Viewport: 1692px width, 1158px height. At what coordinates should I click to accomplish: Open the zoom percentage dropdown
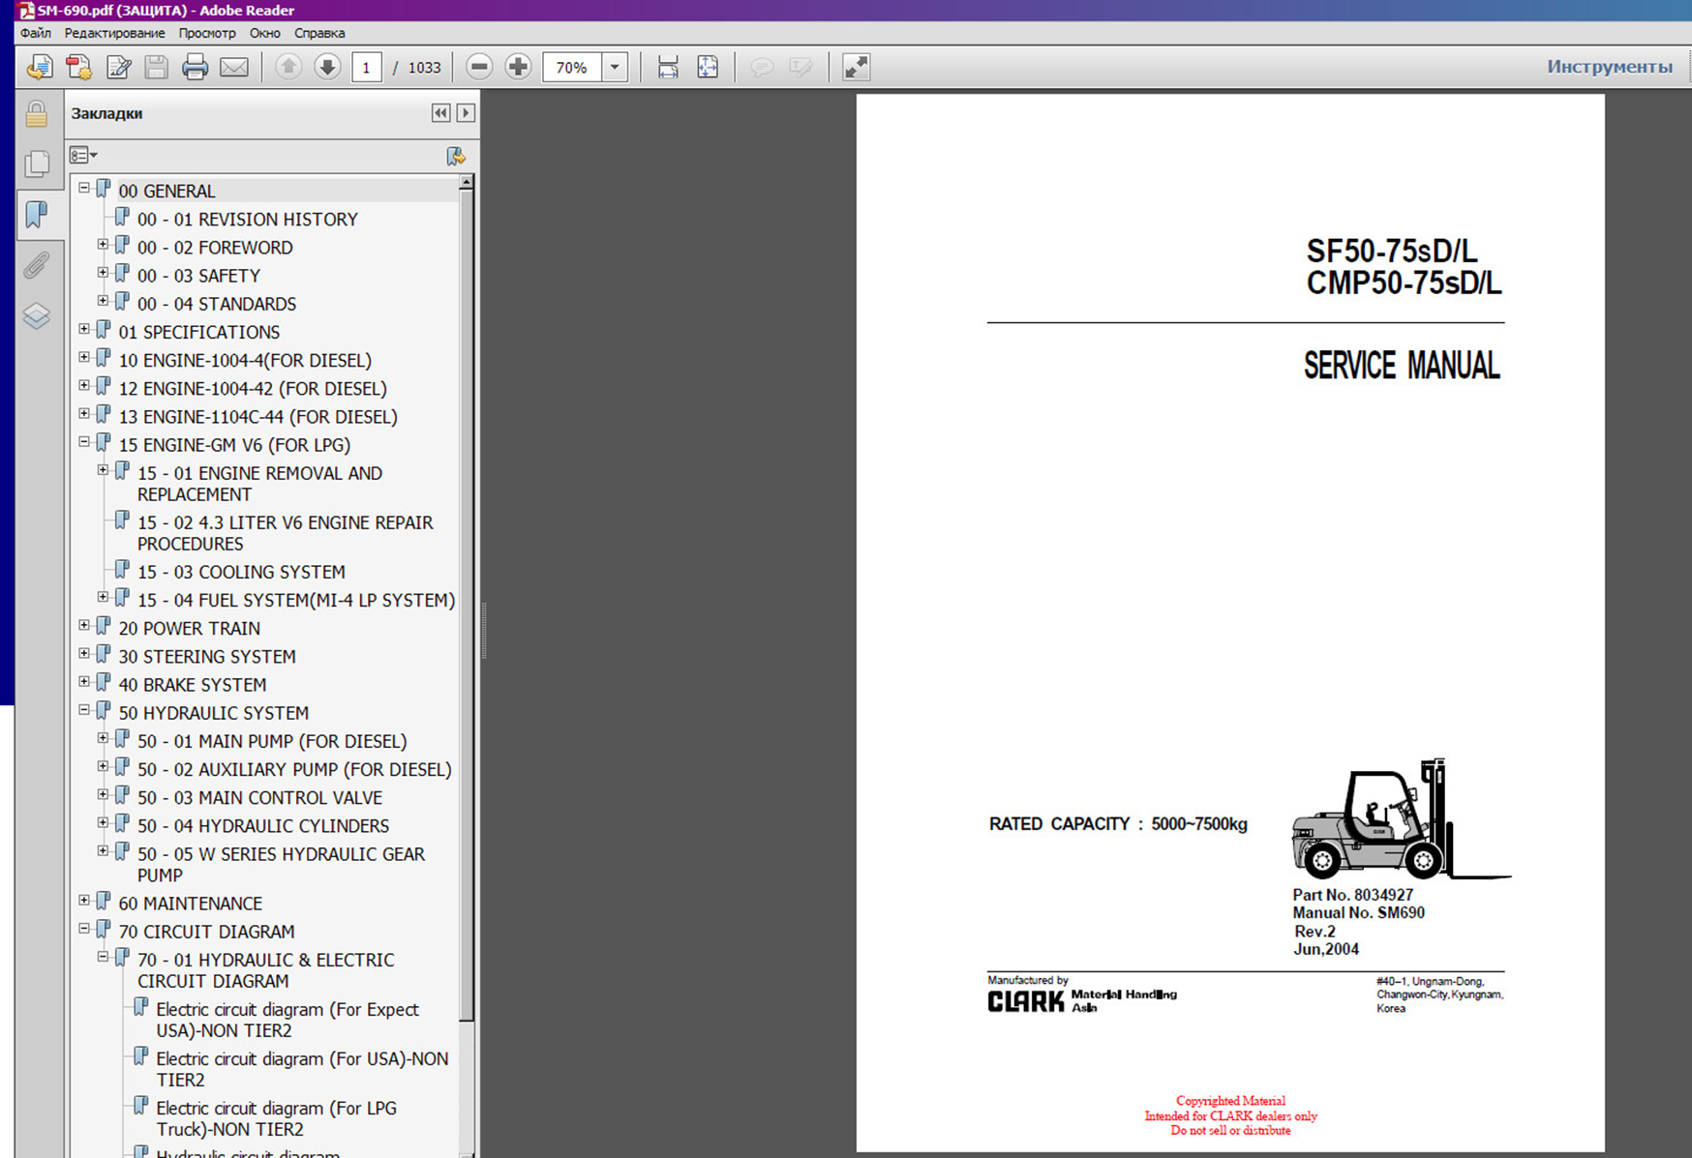click(x=615, y=67)
